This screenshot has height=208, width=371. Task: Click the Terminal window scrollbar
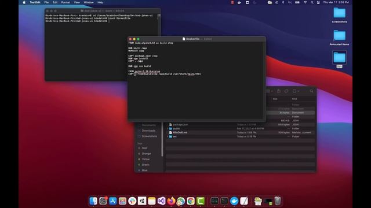(x=159, y=16)
